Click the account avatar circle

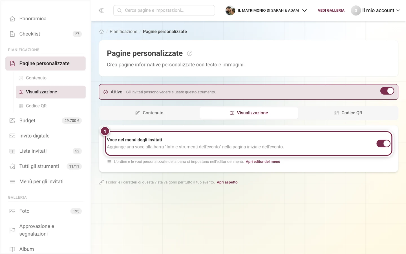point(356,10)
